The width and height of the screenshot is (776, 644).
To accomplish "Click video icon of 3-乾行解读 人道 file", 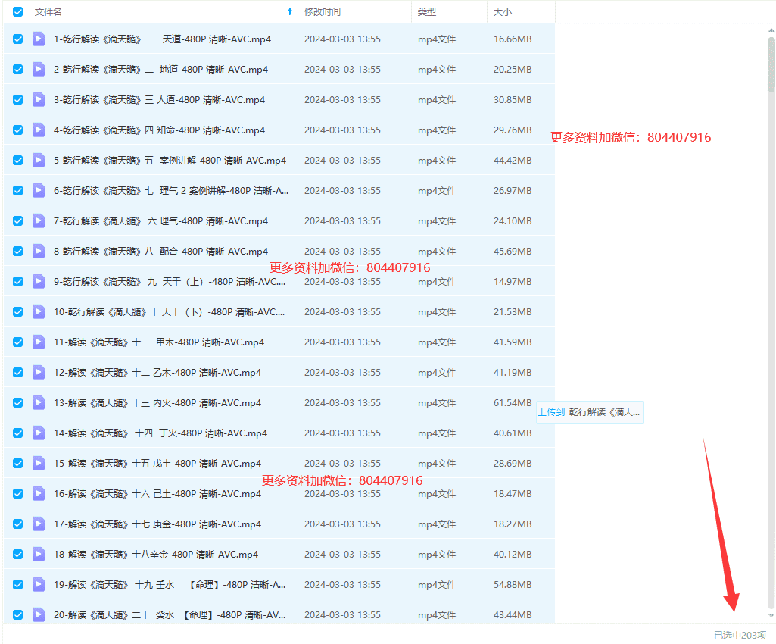I will [x=39, y=100].
